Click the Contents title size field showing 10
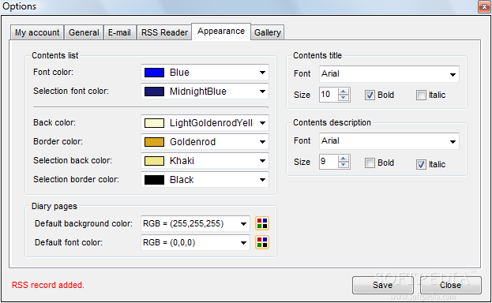 point(329,95)
